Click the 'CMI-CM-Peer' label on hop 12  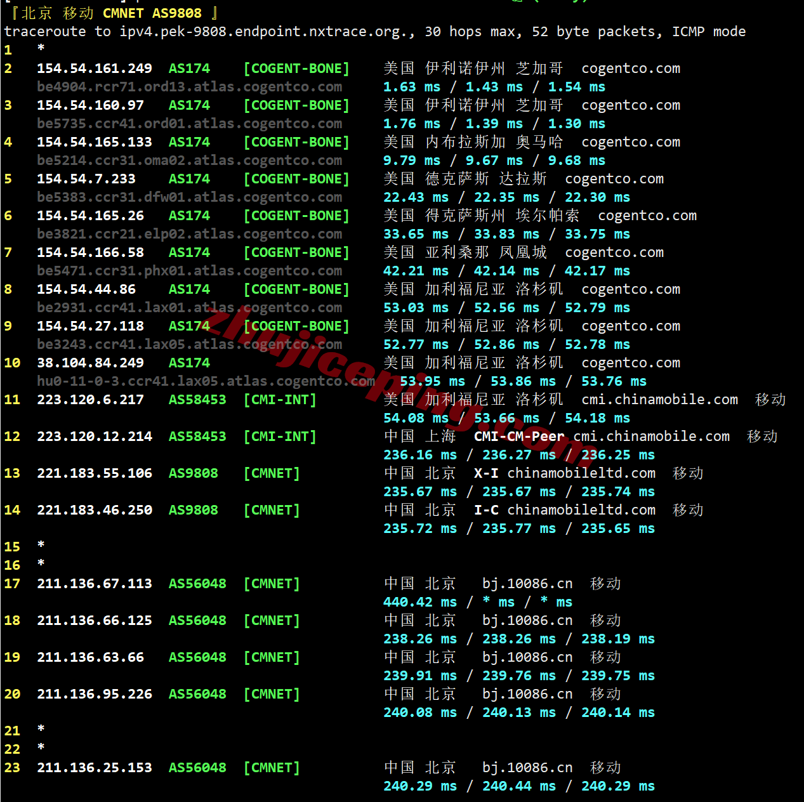click(519, 437)
